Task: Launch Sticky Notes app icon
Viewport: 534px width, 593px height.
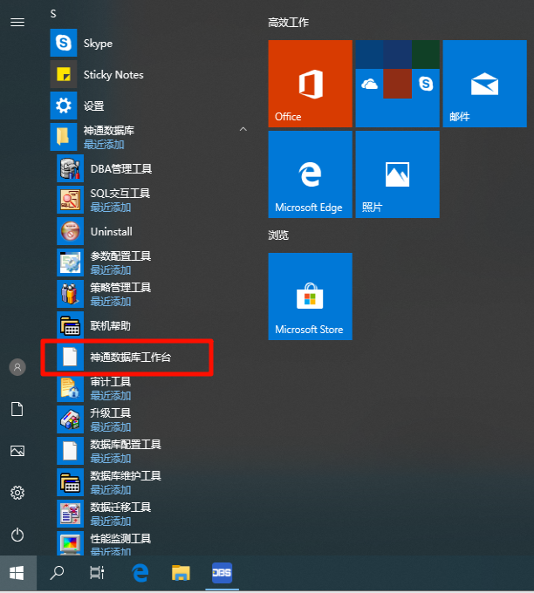Action: tap(63, 74)
